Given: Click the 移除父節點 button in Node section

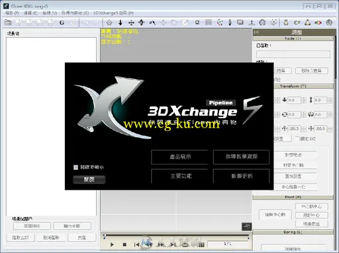Looking at the screenshot, I should 312,71.
